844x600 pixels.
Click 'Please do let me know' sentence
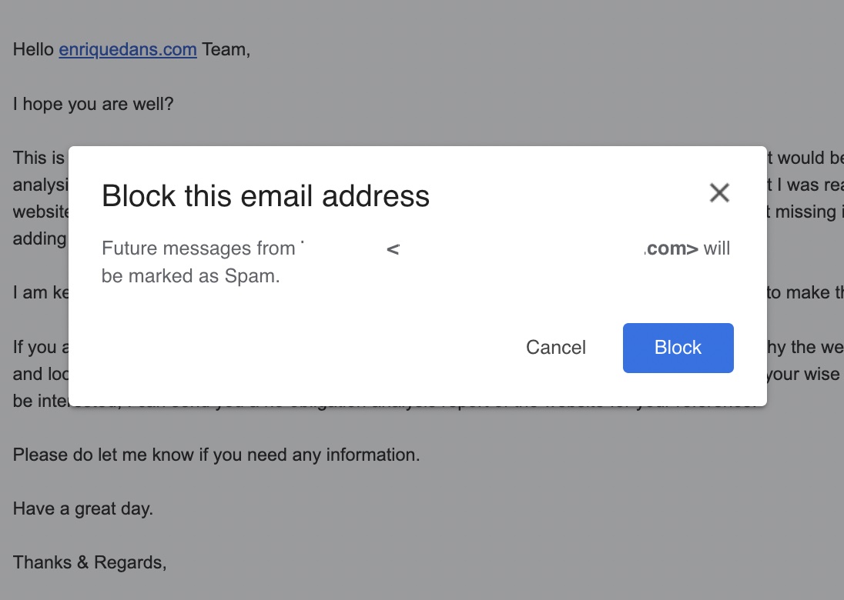(216, 455)
